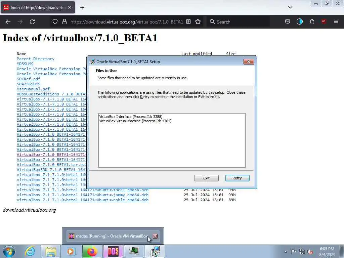
Task: Sort listing by the Size header
Action: pos(230,54)
